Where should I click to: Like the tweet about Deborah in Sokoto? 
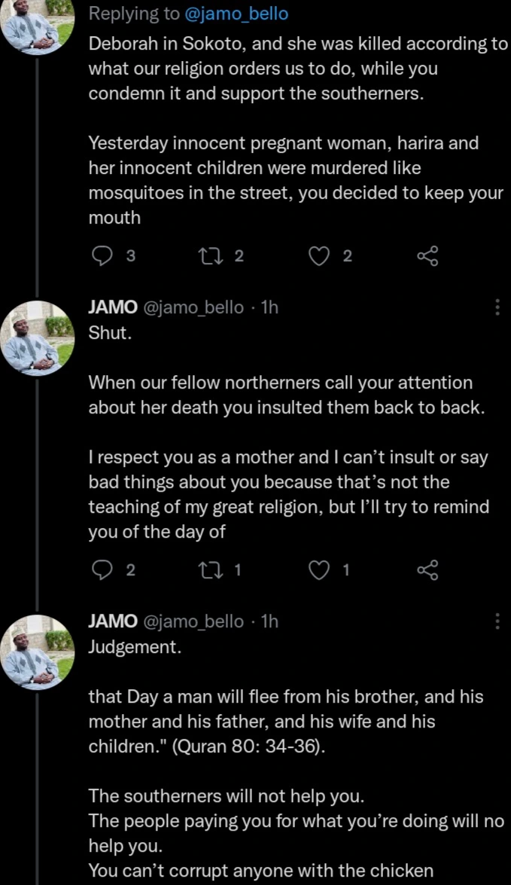320,257
